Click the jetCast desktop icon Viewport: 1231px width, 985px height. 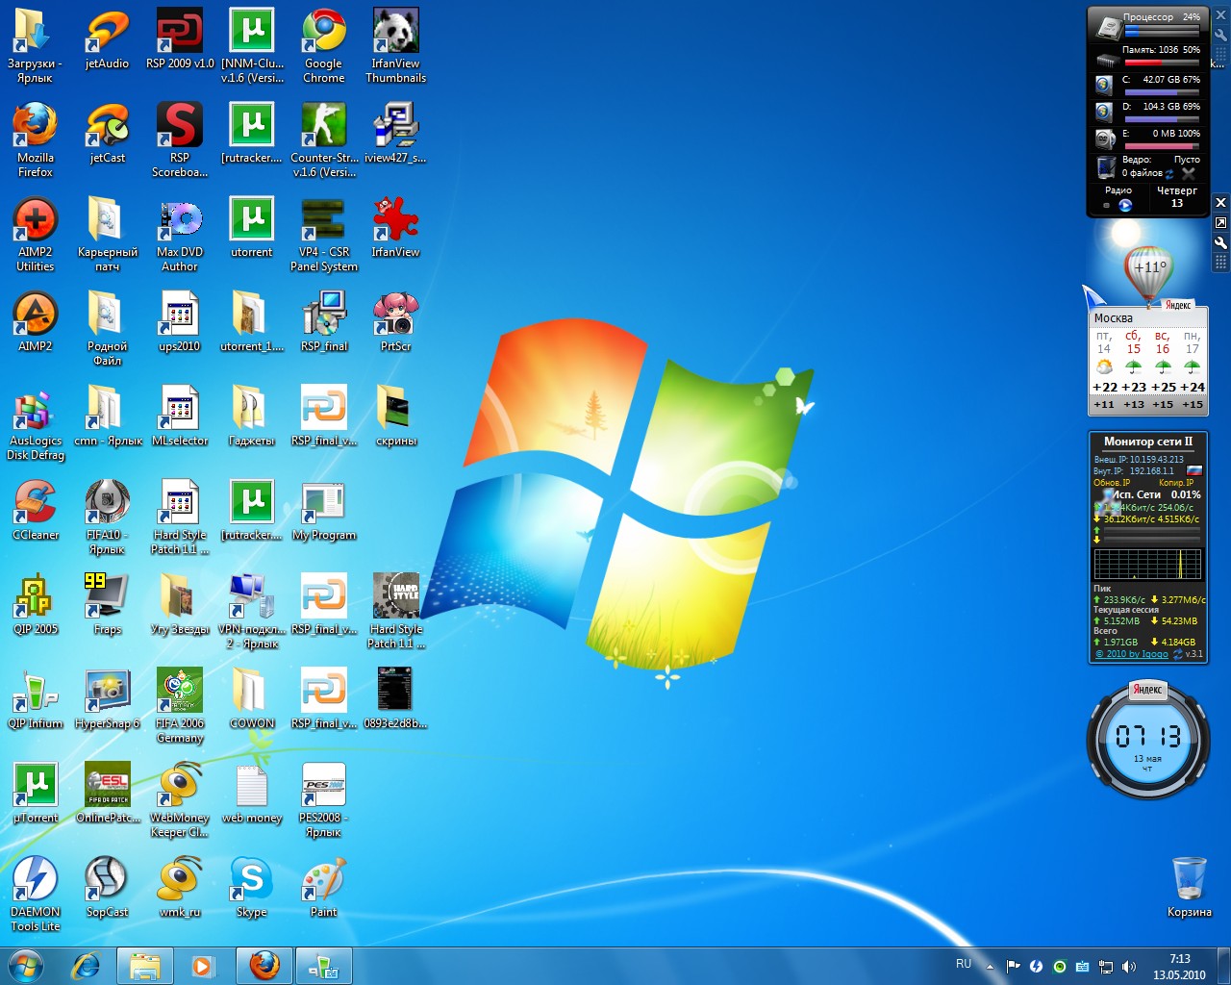coord(107,133)
